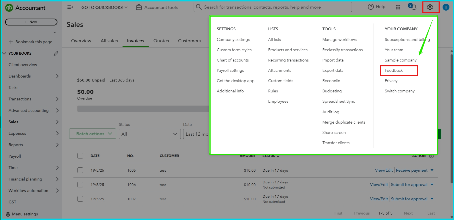Select Recurring transactions from Lists

tap(288, 60)
